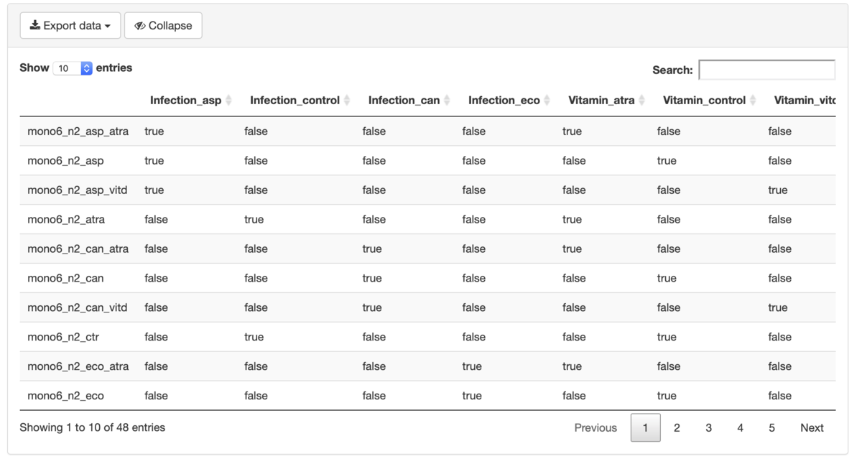Go to page 2 of the table
Screen dimensions: 862x459
click(x=677, y=427)
